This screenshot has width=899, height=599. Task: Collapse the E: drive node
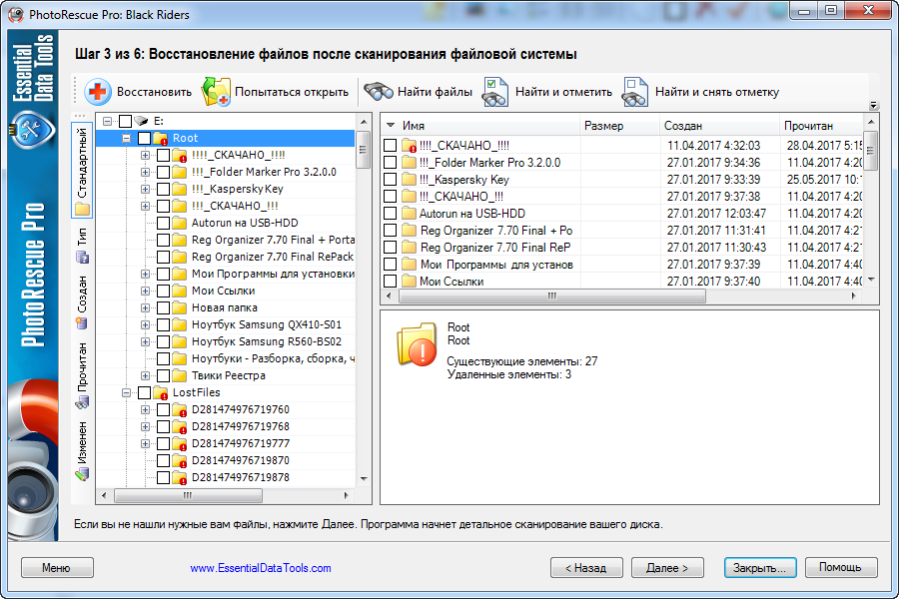pyautogui.click(x=107, y=121)
